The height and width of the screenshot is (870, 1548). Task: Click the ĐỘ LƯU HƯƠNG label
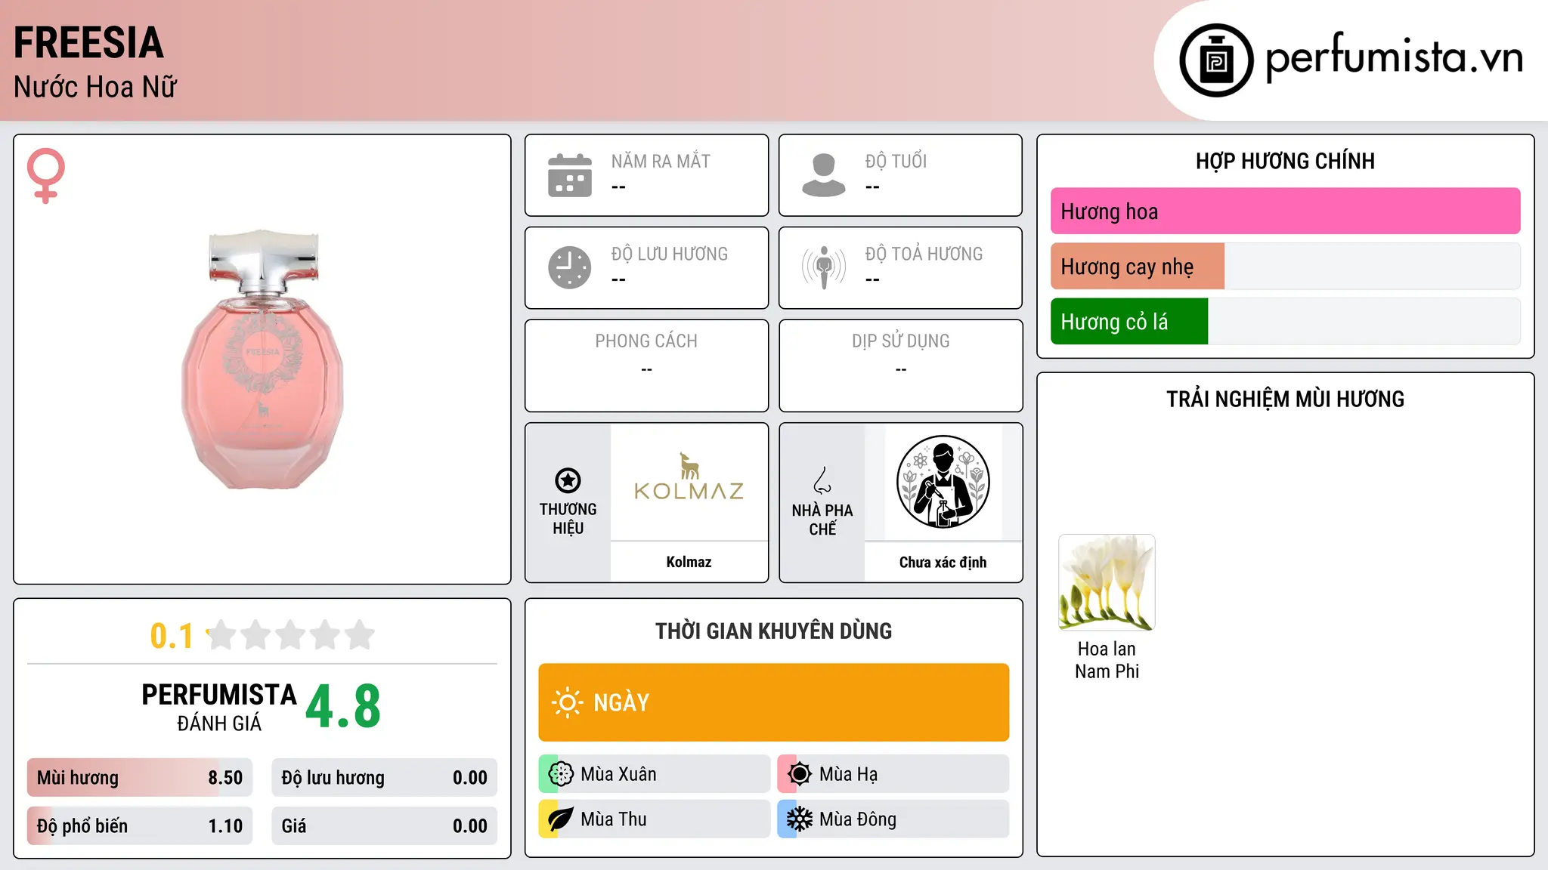pyautogui.click(x=670, y=254)
